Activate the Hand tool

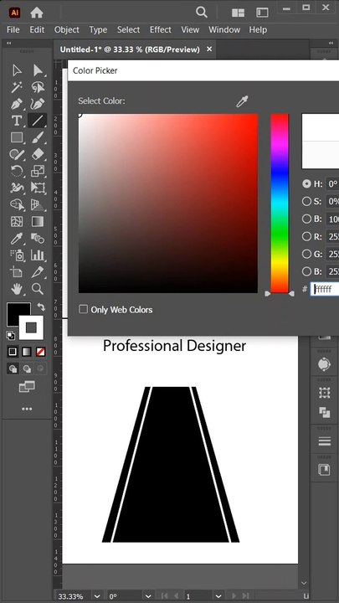point(17,288)
